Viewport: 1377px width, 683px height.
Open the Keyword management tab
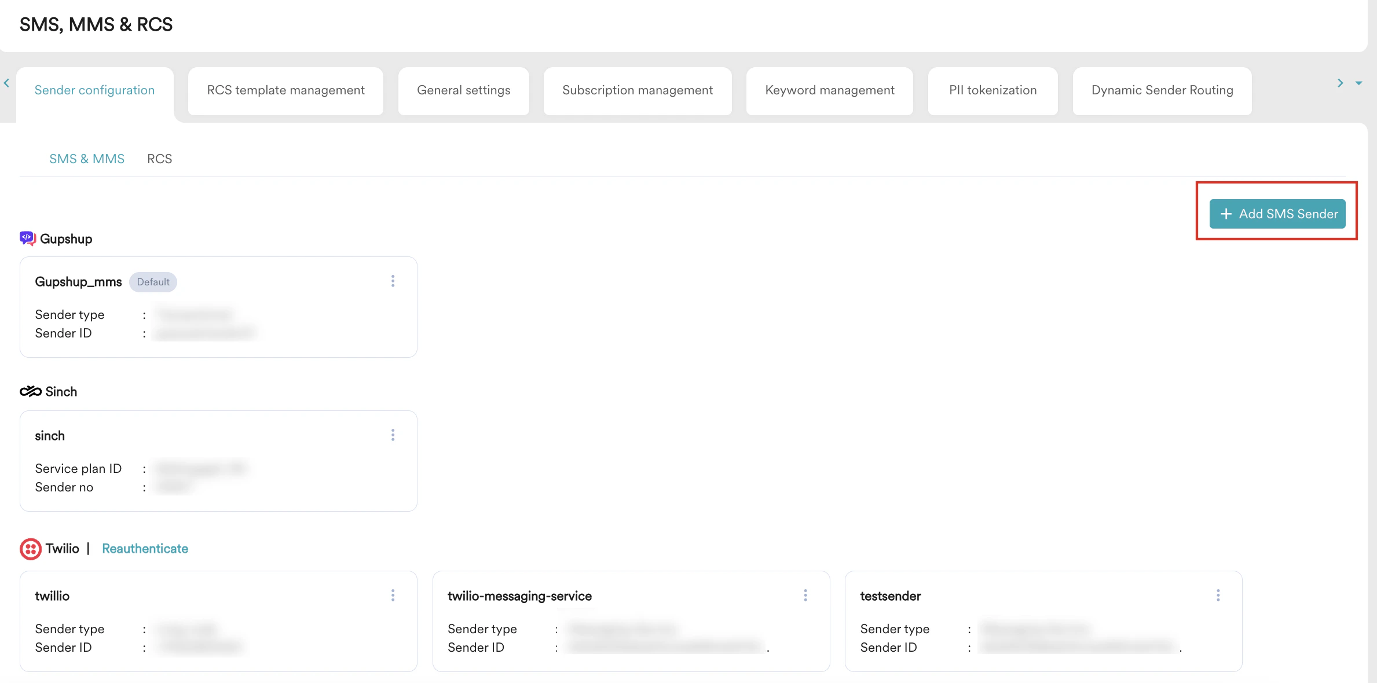829,90
